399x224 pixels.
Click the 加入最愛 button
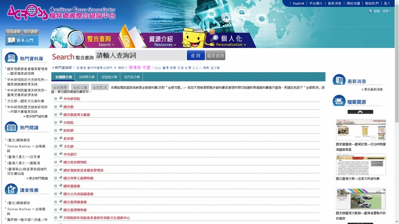31,32
